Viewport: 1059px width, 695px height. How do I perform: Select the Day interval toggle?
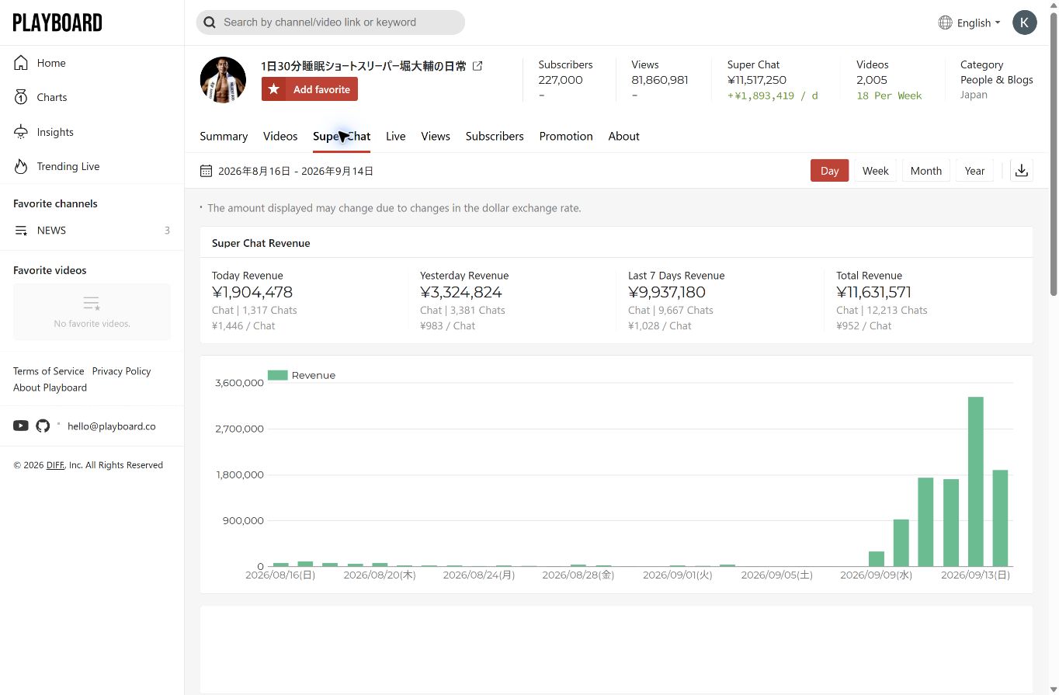830,171
